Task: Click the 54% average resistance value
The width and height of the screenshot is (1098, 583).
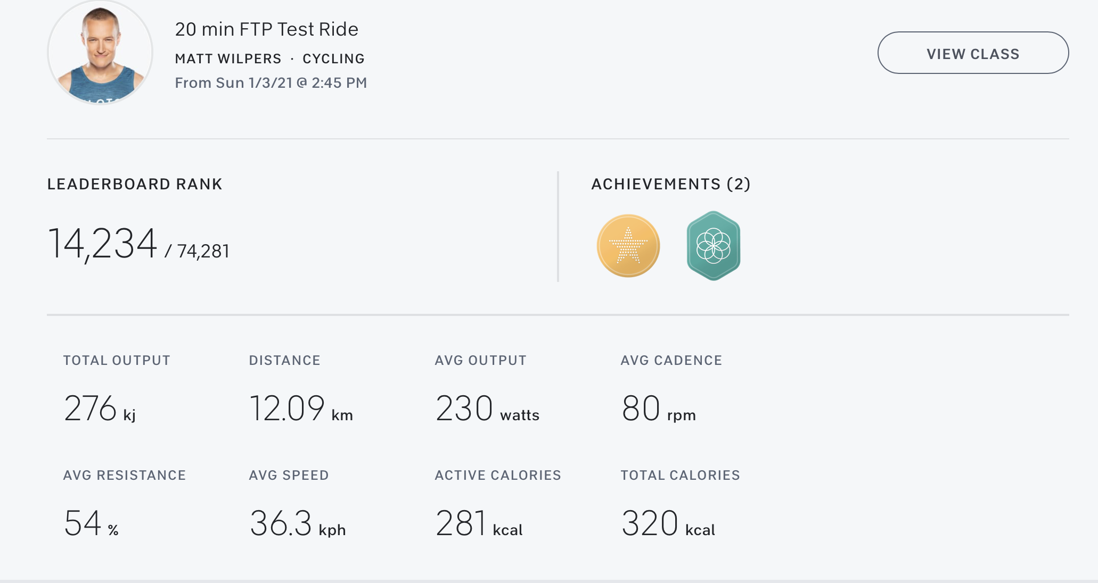Action: [91, 523]
